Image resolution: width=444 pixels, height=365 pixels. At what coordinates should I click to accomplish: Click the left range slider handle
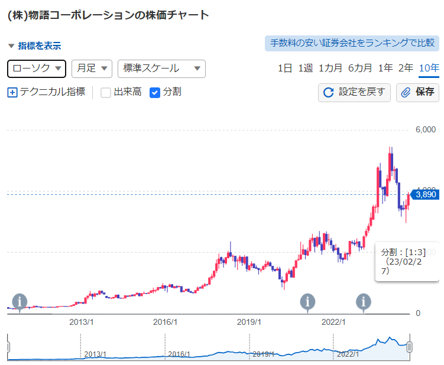click(8, 347)
